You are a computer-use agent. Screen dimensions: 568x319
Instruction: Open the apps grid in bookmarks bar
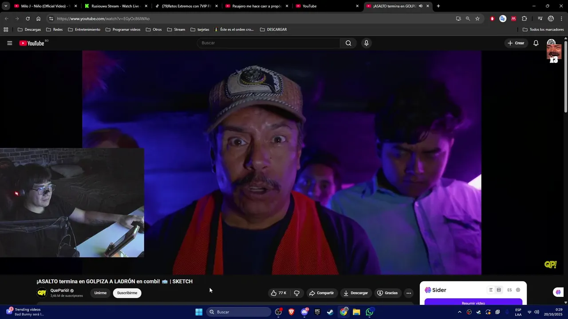pos(6,30)
